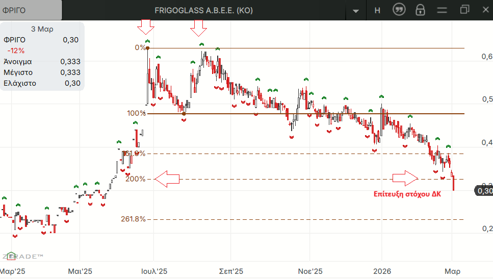
Task: Select the 100% Fibonacci level label
Action: pyautogui.click(x=136, y=113)
